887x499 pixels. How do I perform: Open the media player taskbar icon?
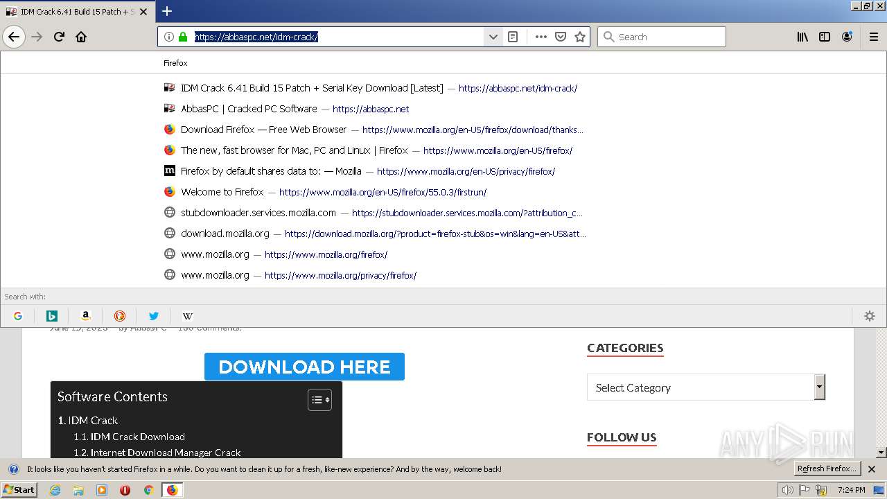click(102, 490)
